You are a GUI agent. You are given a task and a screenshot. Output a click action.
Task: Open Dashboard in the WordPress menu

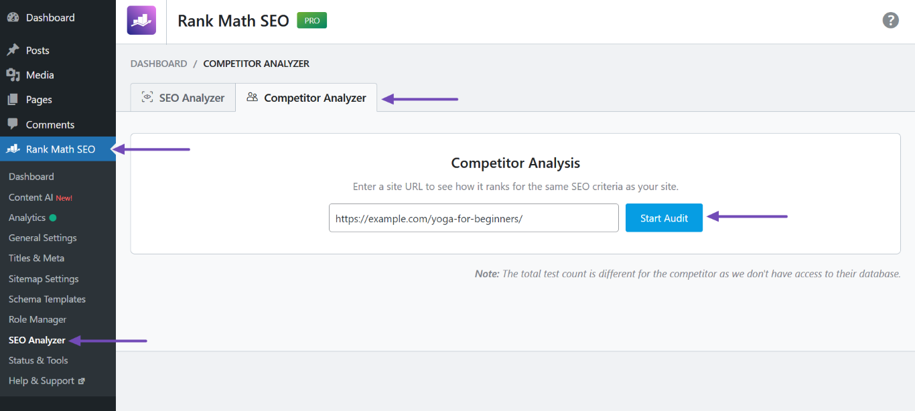58,17
